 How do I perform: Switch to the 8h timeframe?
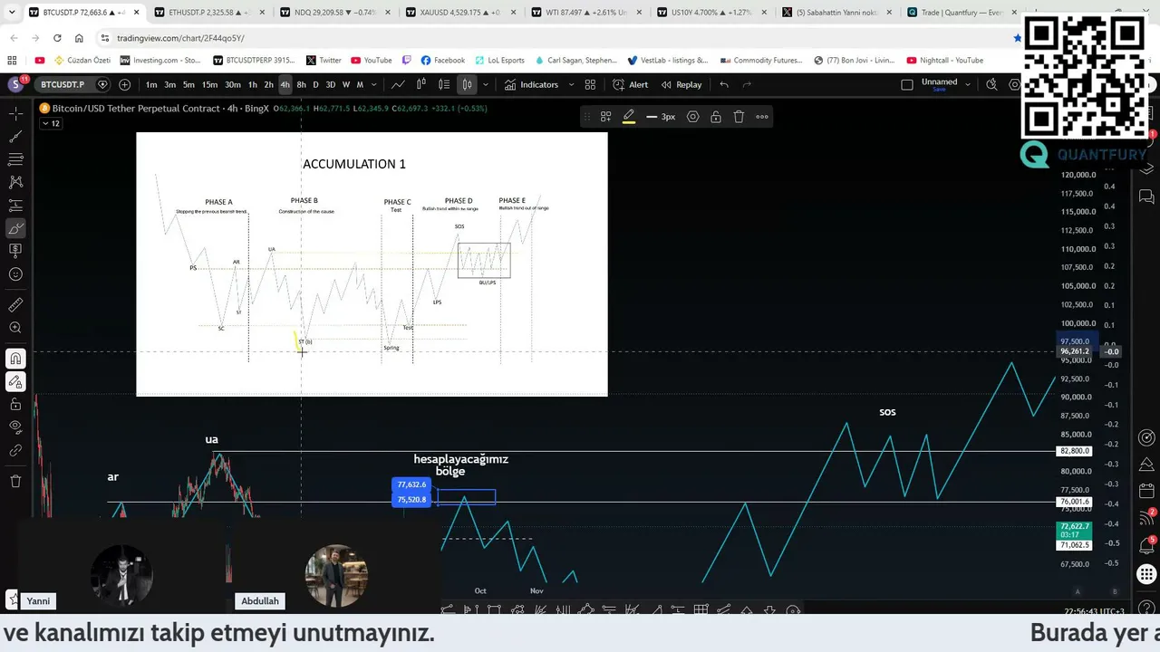pyautogui.click(x=301, y=84)
